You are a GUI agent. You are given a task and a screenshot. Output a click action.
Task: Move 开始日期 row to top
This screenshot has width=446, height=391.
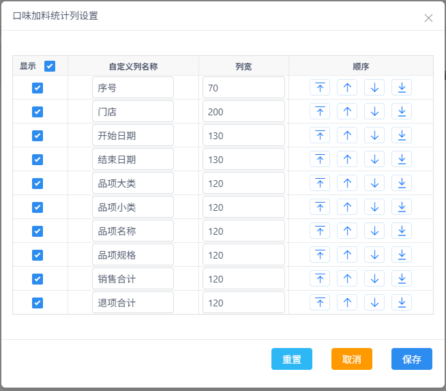pyautogui.click(x=320, y=135)
